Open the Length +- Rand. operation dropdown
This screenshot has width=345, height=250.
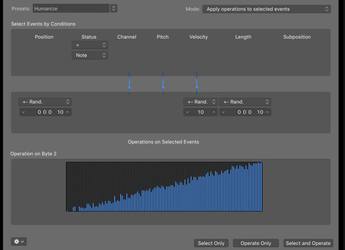[x=245, y=102]
